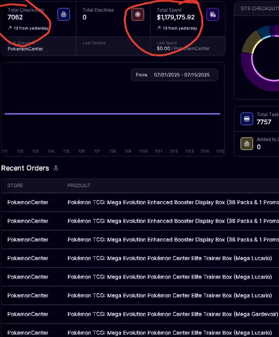The width and height of the screenshot is (279, 337).
Task: Click the Last Spent $0.00 / PokemonCenter text
Action: (x=183, y=49)
